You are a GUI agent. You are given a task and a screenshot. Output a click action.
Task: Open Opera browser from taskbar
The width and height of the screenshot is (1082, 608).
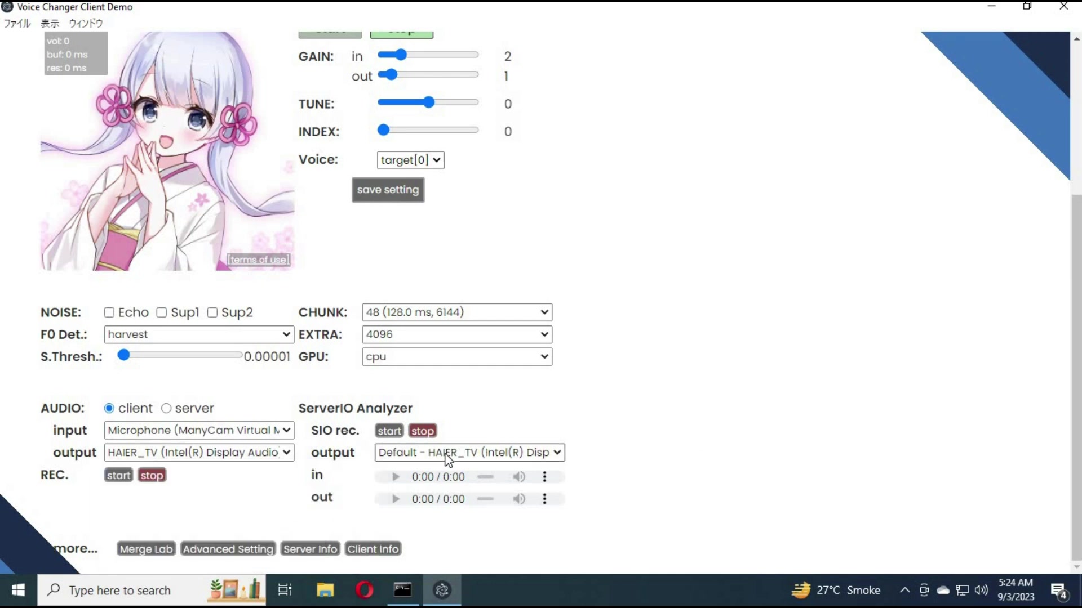(x=365, y=590)
